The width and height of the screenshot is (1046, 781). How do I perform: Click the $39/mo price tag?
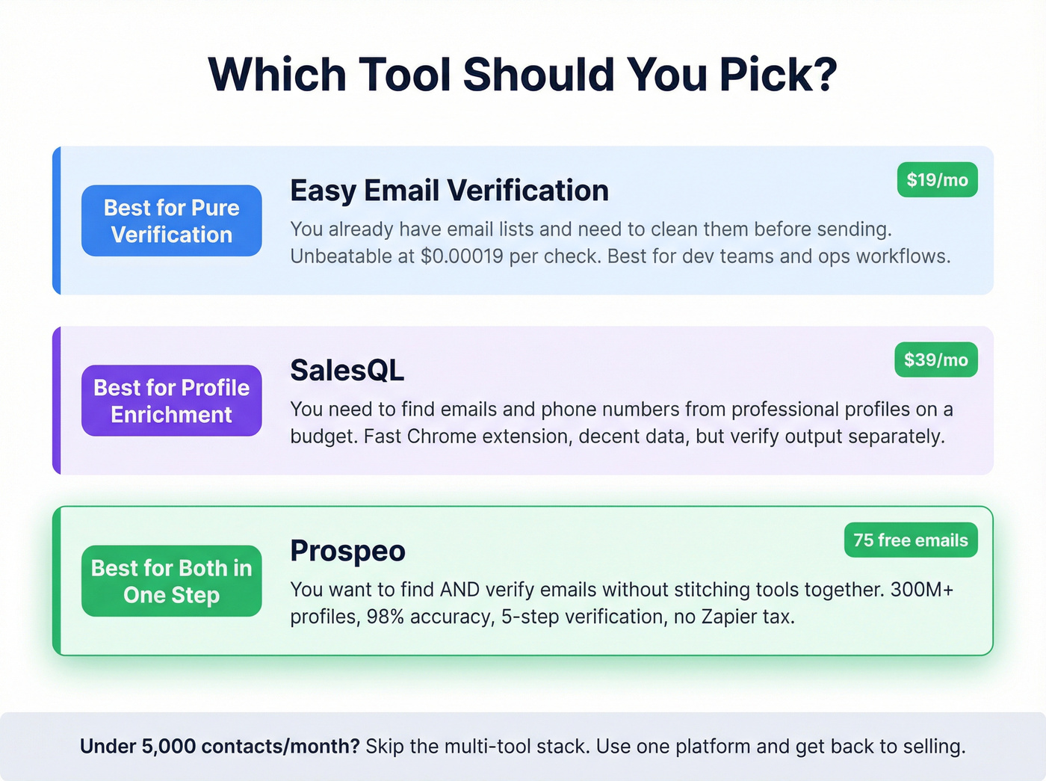935,360
